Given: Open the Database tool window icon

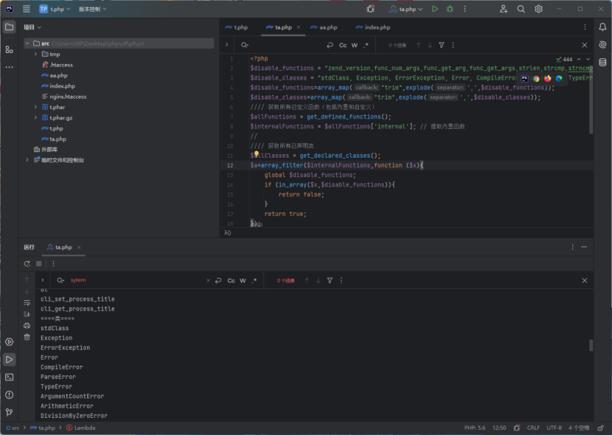Looking at the screenshot, I should 602,62.
